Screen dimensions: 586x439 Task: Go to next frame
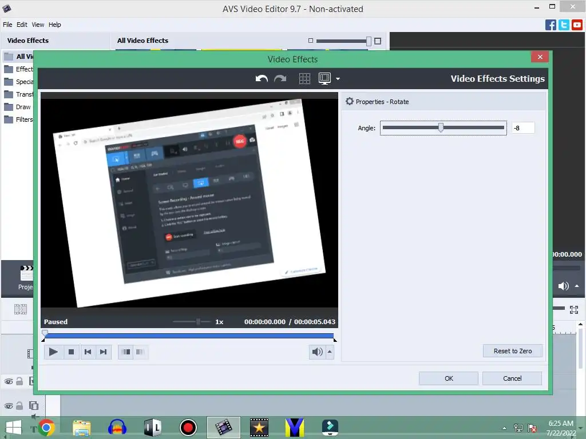click(103, 352)
